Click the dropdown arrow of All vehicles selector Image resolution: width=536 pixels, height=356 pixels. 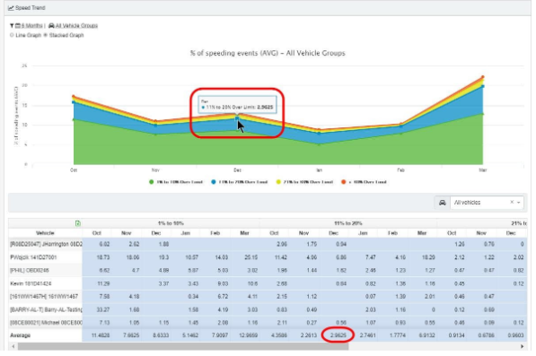(x=519, y=203)
